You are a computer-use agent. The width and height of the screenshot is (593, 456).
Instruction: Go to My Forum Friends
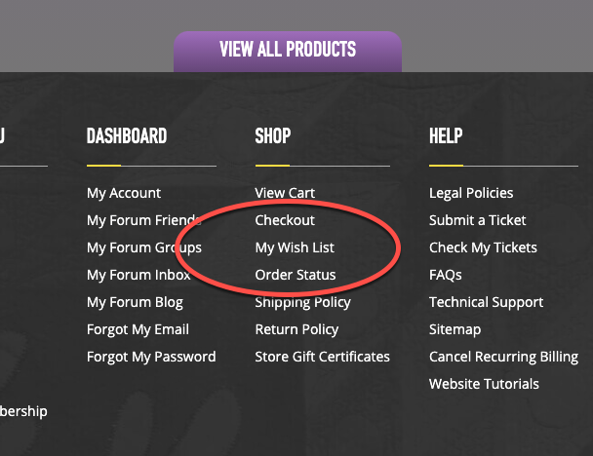click(143, 220)
